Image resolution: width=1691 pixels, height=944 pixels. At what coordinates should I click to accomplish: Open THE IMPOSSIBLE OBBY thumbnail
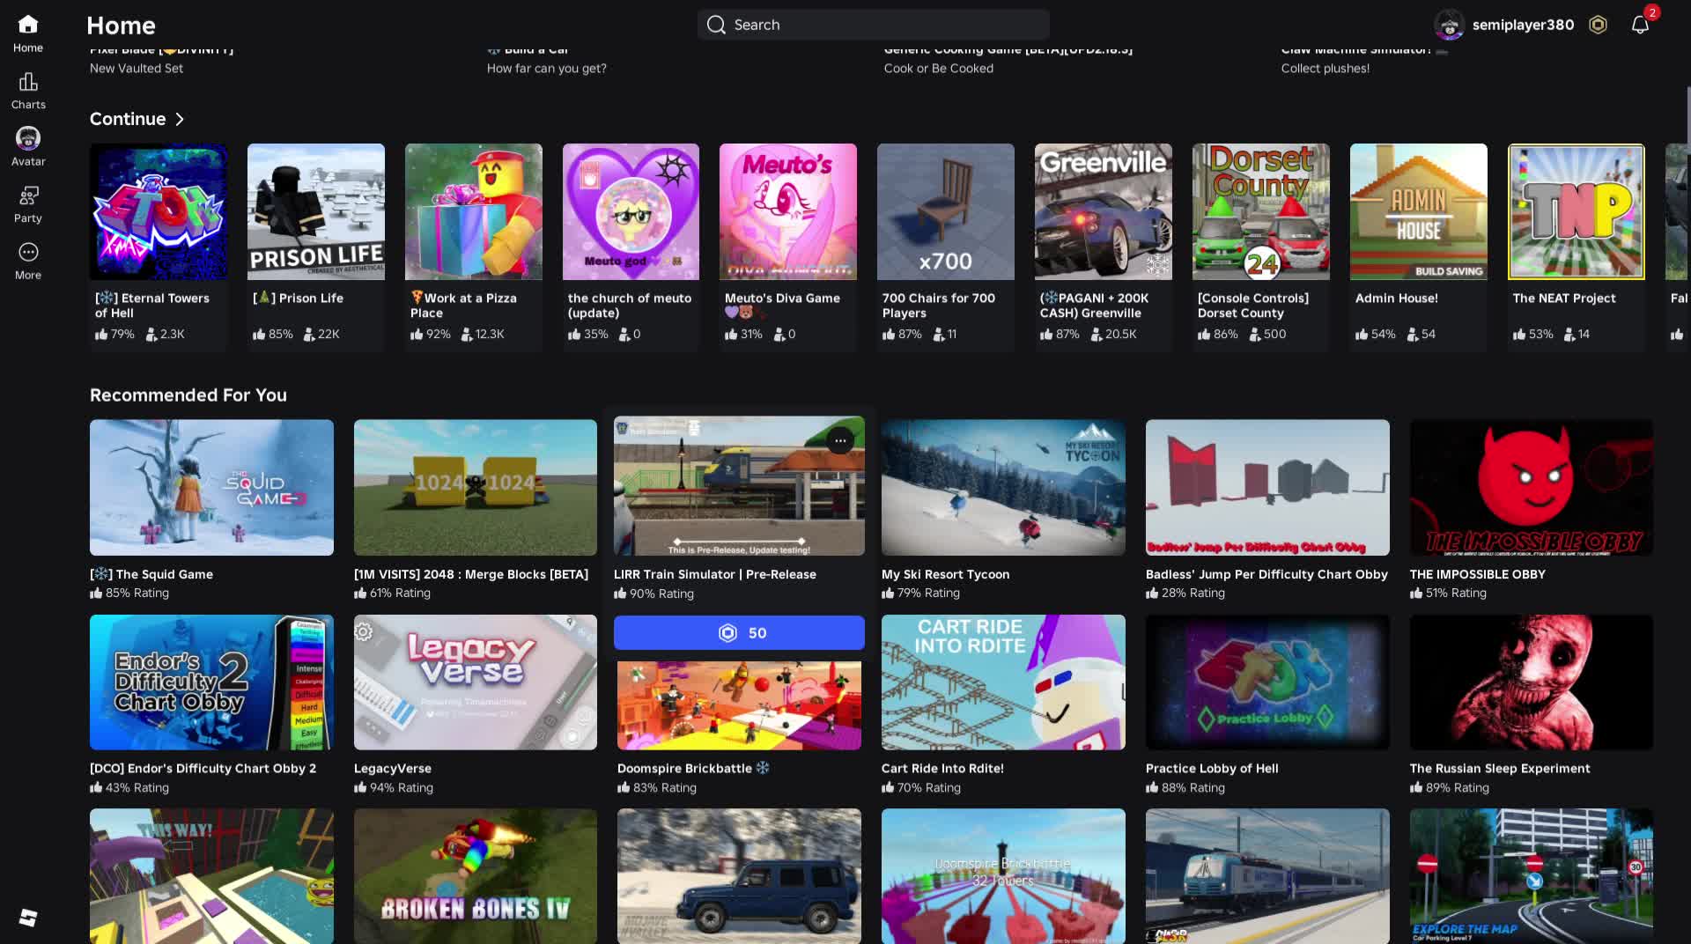click(1532, 487)
